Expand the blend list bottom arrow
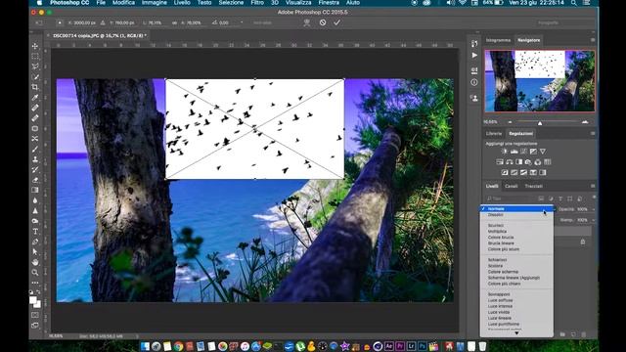 pos(516,333)
